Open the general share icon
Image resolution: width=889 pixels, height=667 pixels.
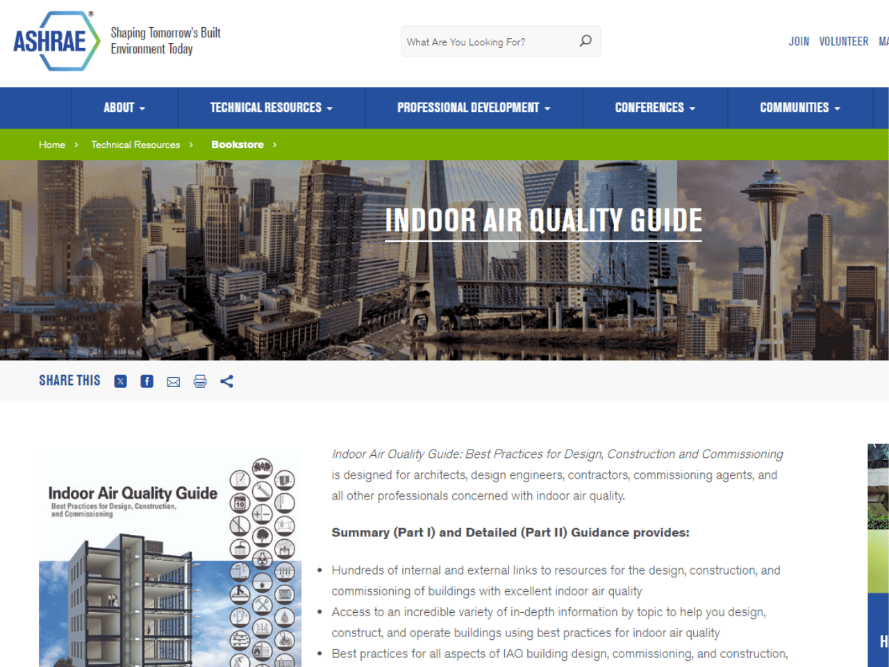point(226,381)
